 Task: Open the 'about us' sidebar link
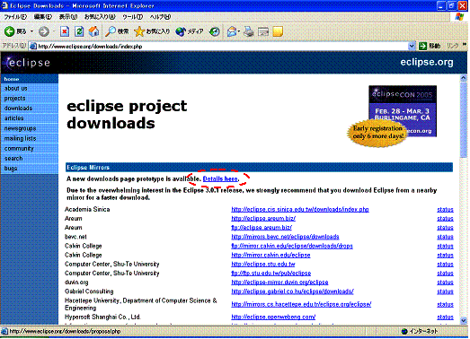[x=15, y=88]
